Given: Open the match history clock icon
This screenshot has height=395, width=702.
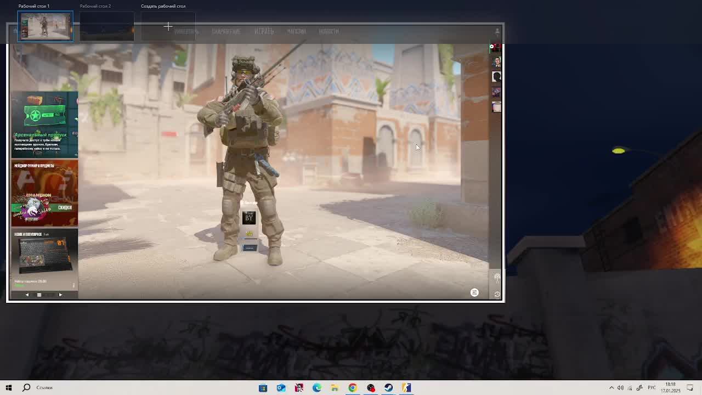Looking at the screenshot, I should [497, 295].
